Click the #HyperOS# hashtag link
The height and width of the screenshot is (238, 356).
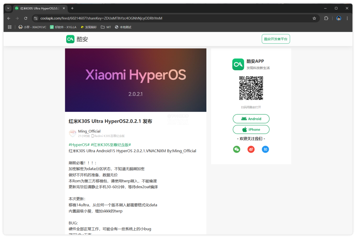tap(79, 145)
